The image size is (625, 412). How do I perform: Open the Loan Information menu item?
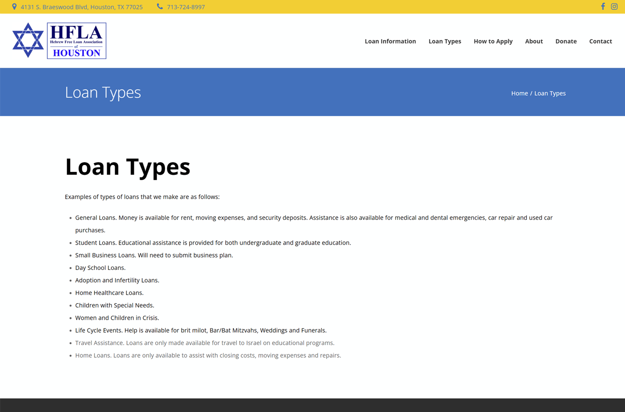coord(390,41)
